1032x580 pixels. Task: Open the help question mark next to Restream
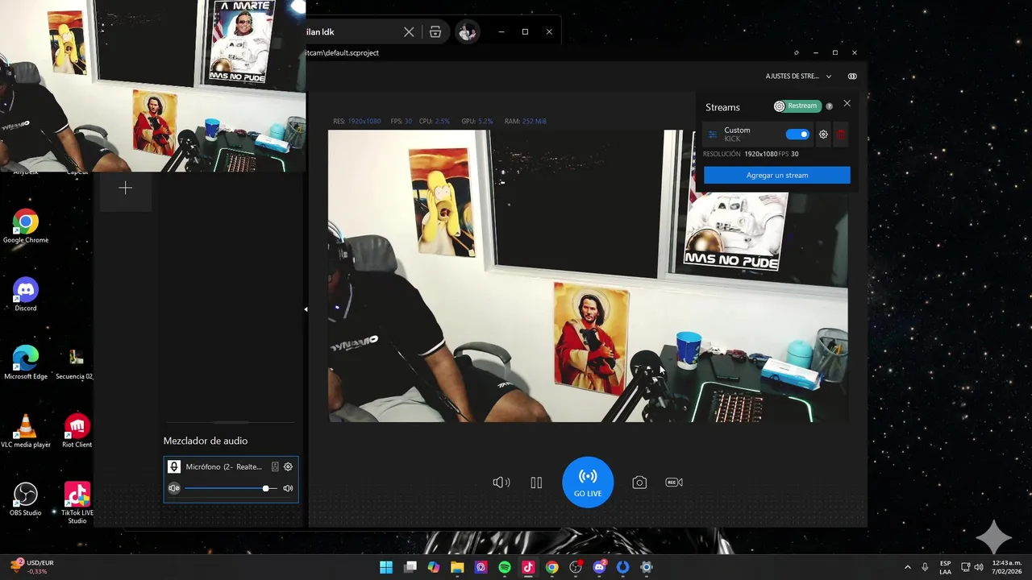(829, 106)
